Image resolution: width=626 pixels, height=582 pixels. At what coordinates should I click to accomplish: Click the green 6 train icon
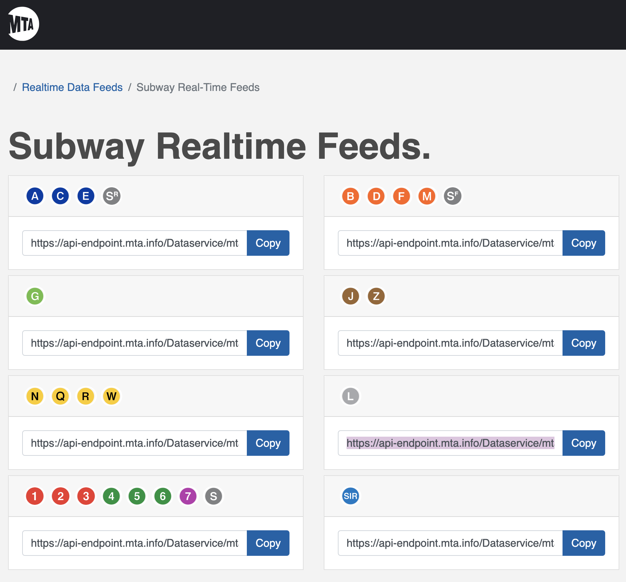[163, 496]
